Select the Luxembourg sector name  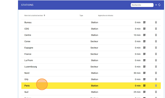click(31, 67)
